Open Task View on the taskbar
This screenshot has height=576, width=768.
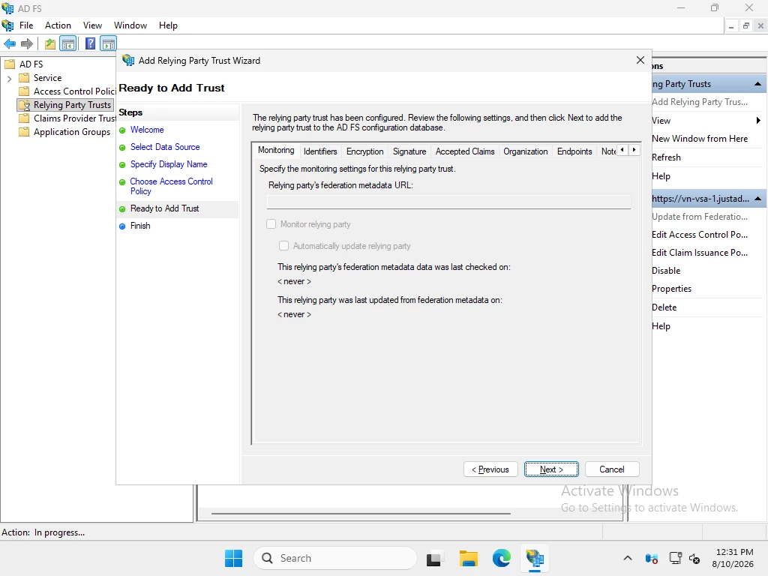pyautogui.click(x=433, y=558)
